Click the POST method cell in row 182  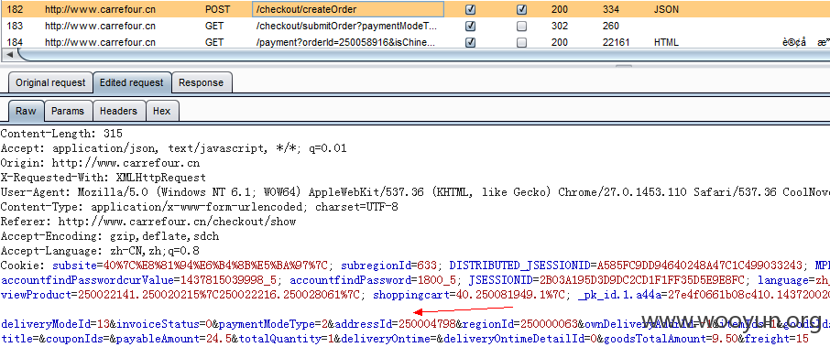point(217,9)
